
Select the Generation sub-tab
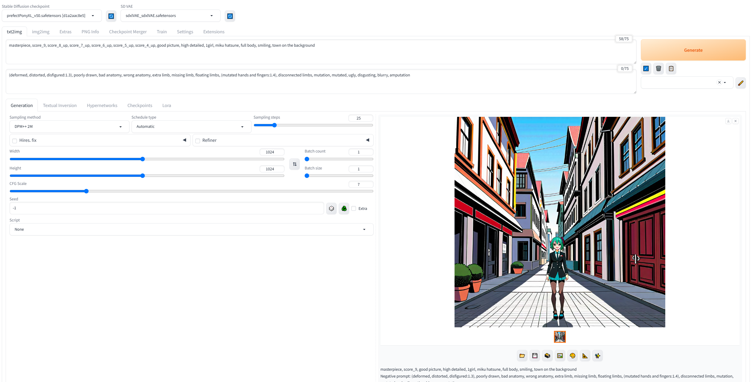(22, 106)
